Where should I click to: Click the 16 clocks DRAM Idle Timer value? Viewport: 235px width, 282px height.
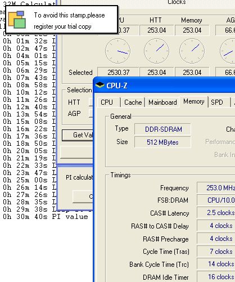point(216,277)
